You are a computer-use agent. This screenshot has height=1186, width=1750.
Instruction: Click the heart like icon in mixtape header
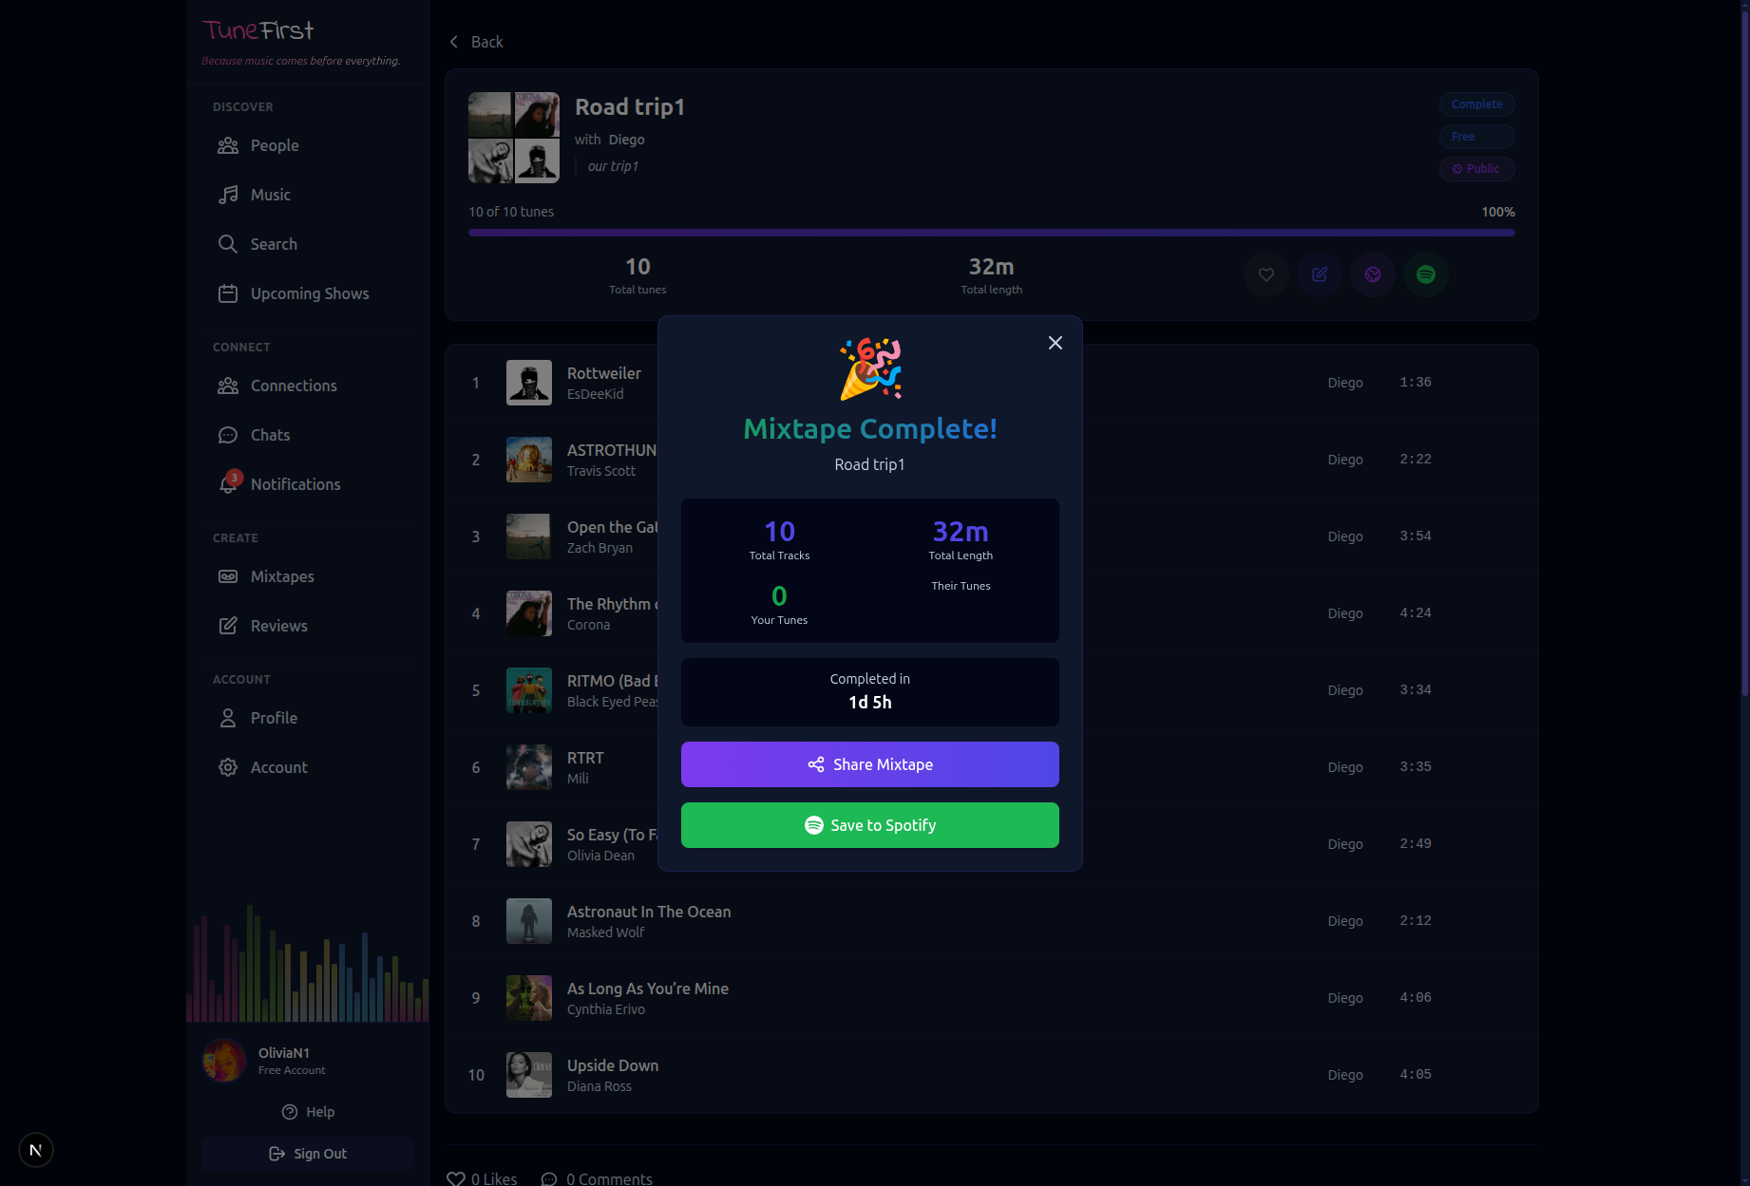[1265, 274]
